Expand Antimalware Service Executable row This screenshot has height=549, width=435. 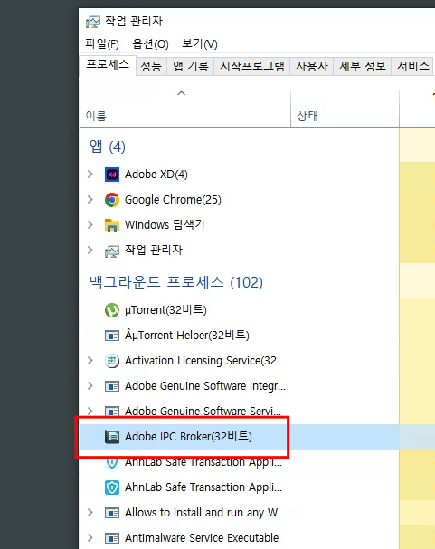pyautogui.click(x=90, y=538)
